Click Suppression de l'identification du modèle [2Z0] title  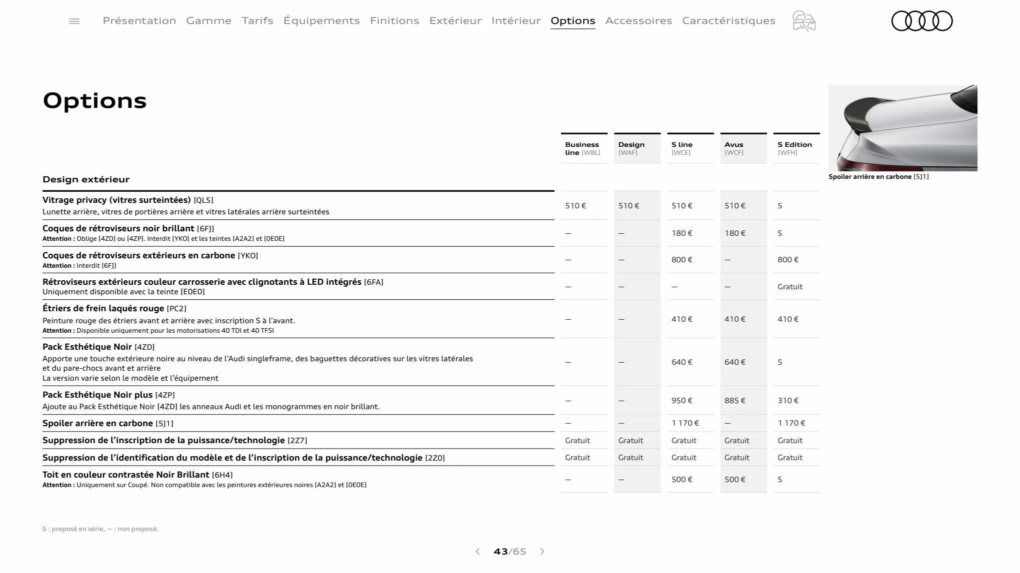[x=243, y=458]
